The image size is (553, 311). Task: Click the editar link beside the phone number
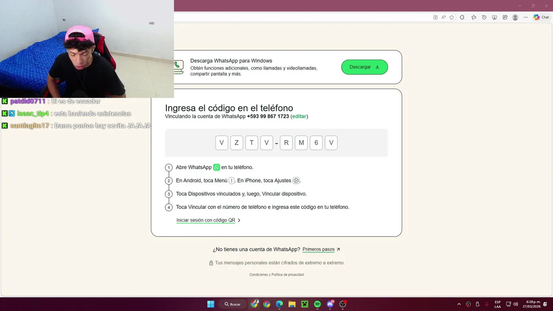299,117
